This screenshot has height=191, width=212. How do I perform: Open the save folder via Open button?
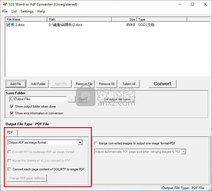tap(82, 99)
